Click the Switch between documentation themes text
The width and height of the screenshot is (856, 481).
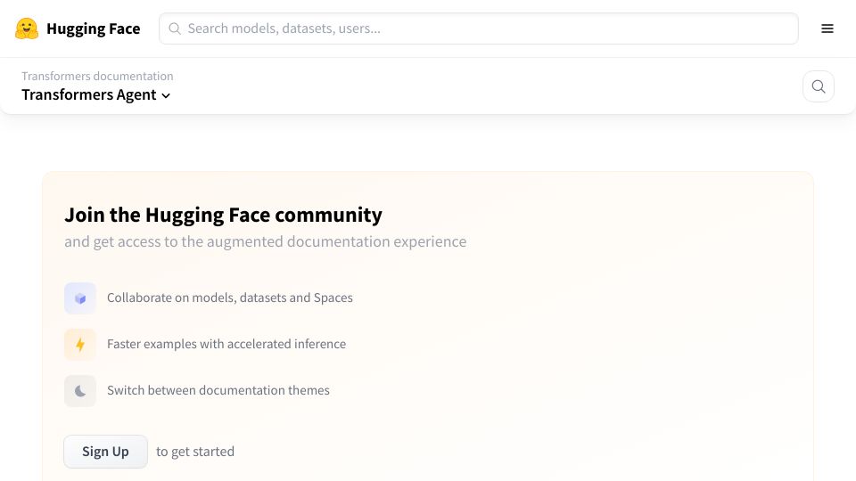[x=218, y=390]
